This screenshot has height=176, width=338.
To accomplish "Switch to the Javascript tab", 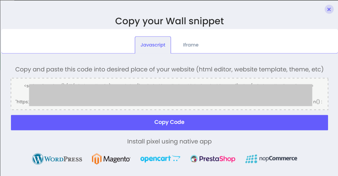I will point(153,45).
